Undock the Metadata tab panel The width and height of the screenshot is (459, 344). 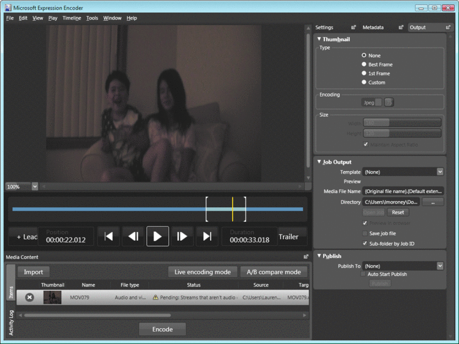[401, 27]
